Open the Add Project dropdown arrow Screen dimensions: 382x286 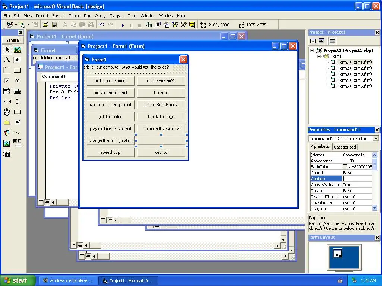click(x=16, y=25)
